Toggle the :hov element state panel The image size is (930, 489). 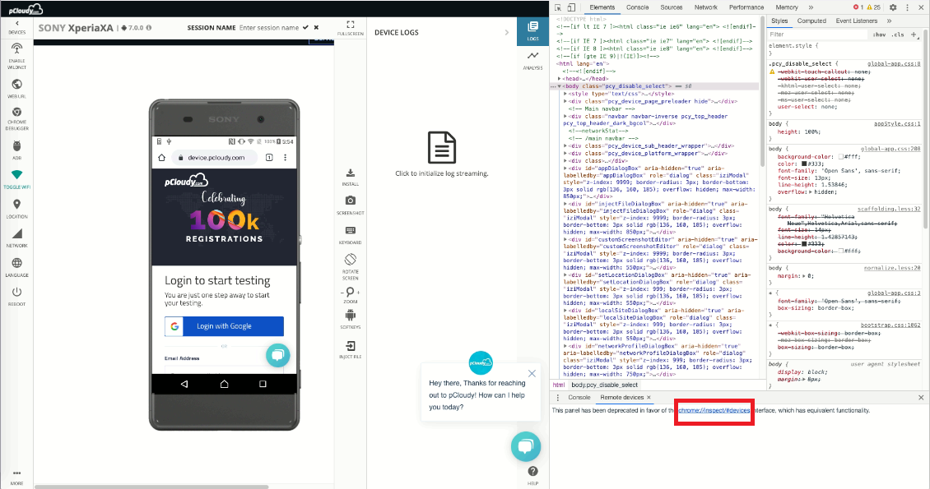coord(879,35)
